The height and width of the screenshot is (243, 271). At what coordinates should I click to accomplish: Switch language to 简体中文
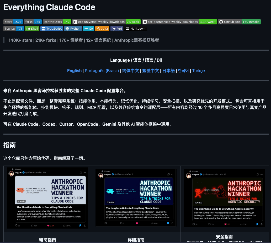pos(130,71)
